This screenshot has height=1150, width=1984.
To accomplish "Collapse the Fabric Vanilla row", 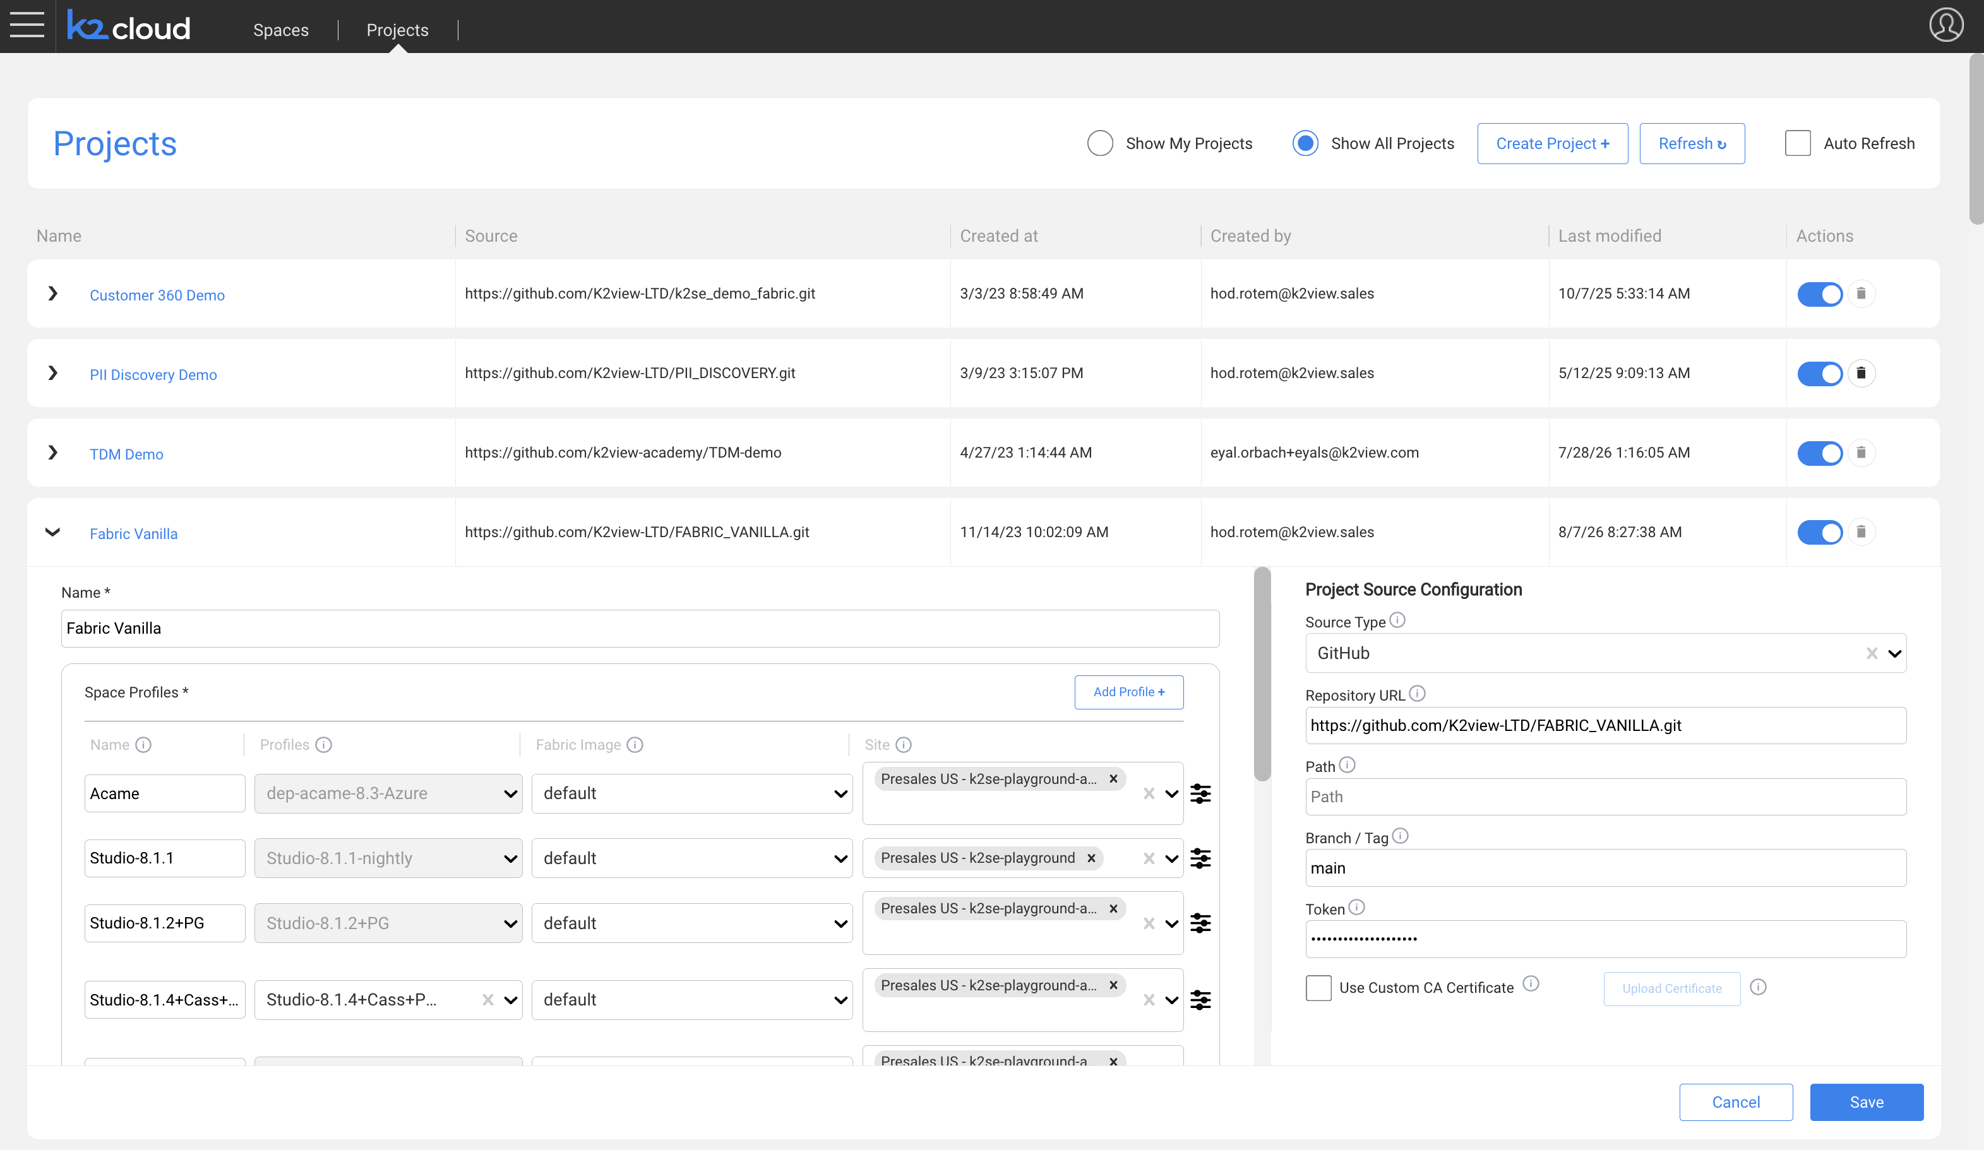I will click(x=53, y=532).
